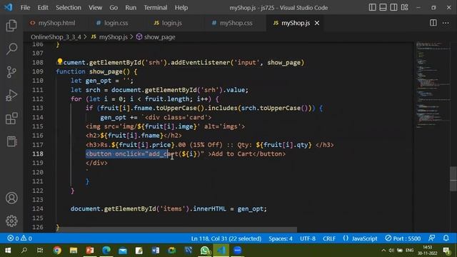Click line number 118 in gutter

[x=38, y=154]
